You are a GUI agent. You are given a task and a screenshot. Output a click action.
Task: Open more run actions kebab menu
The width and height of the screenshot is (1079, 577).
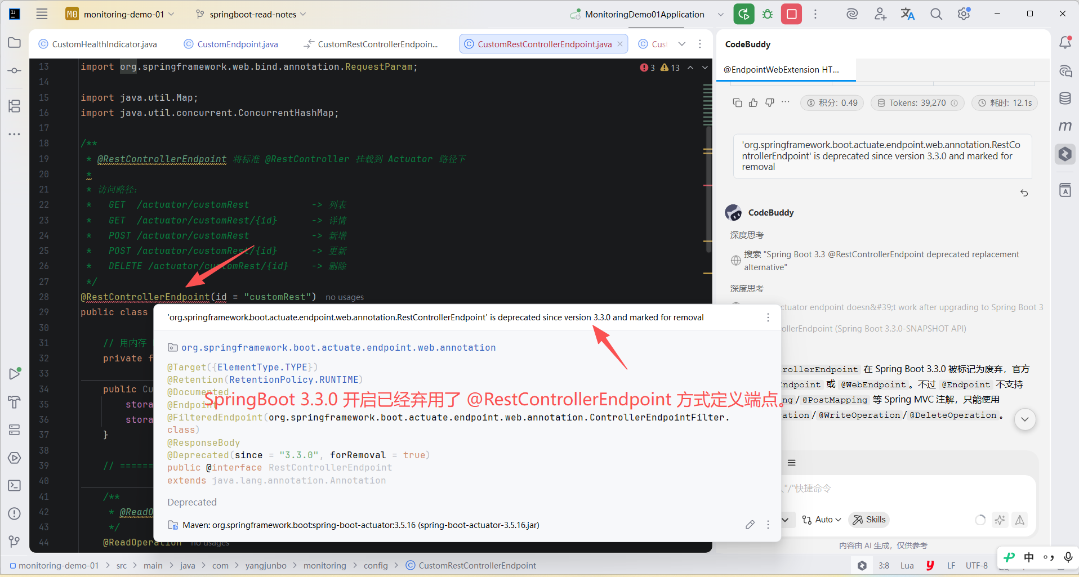click(x=815, y=14)
